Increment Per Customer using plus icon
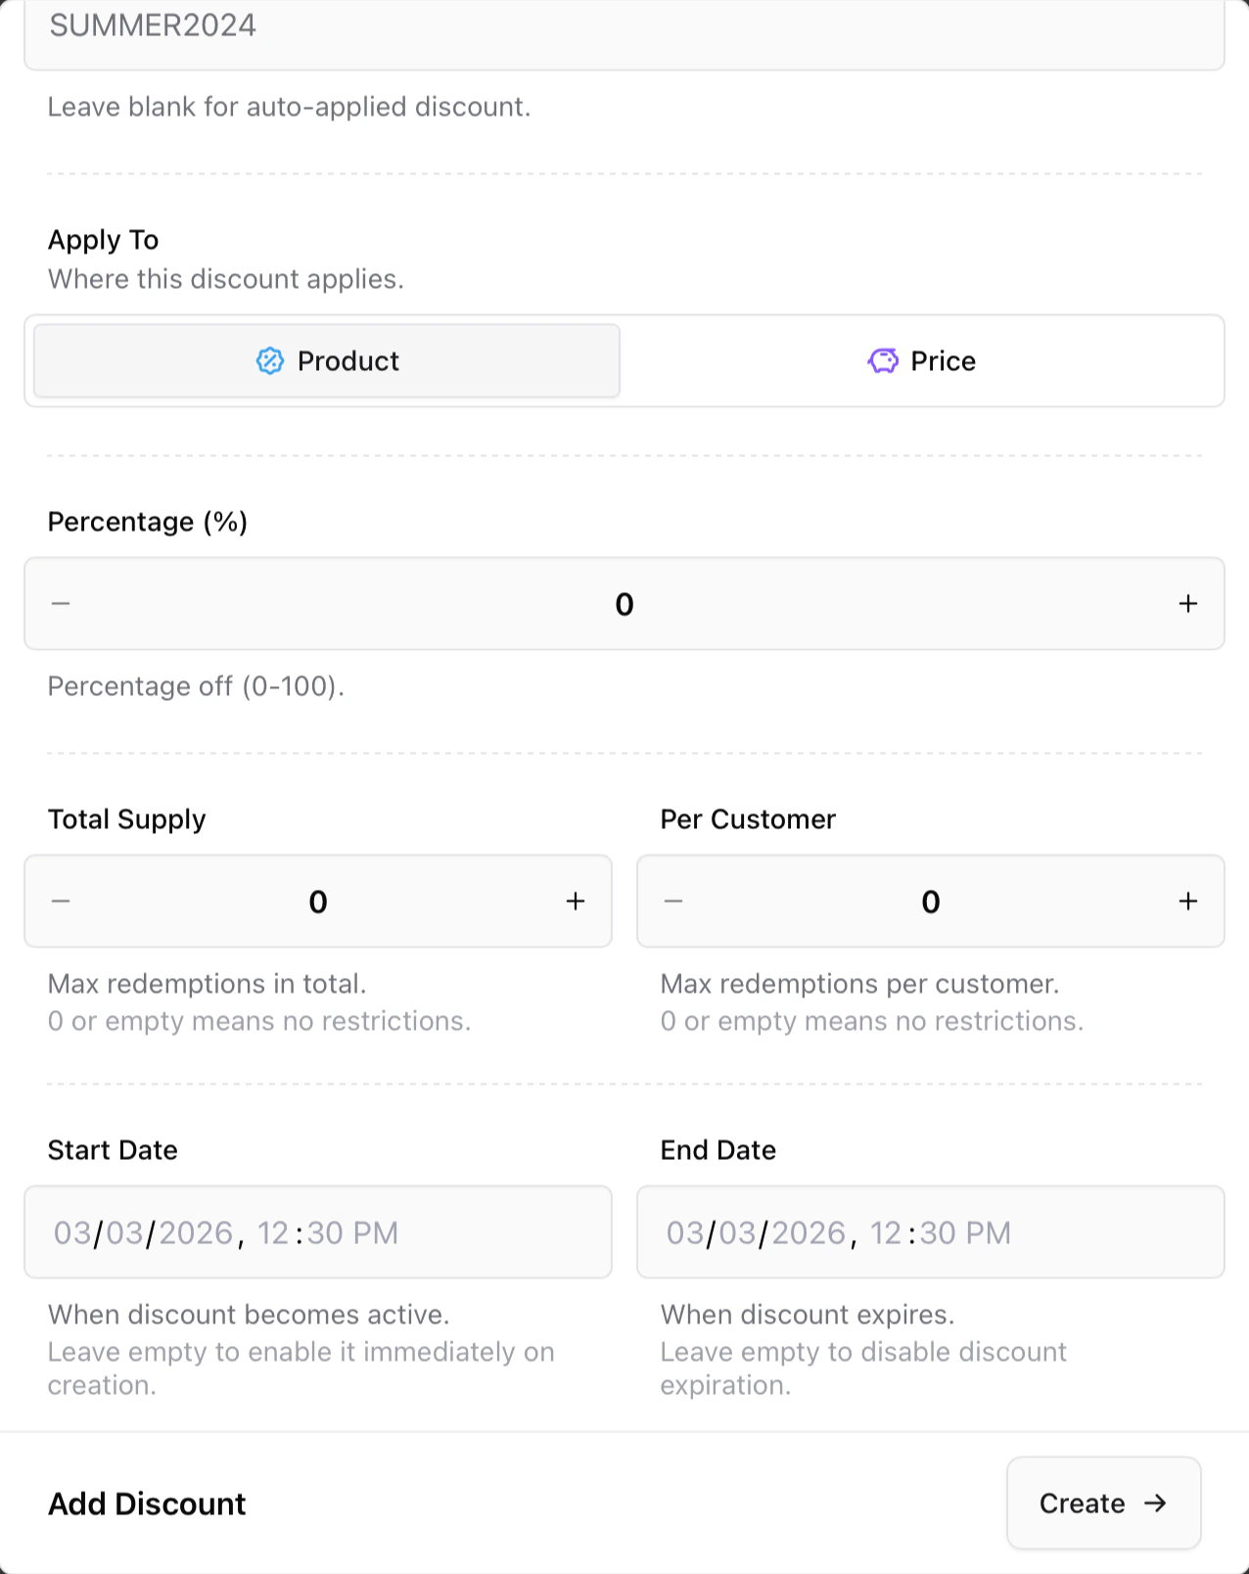 point(1187,902)
